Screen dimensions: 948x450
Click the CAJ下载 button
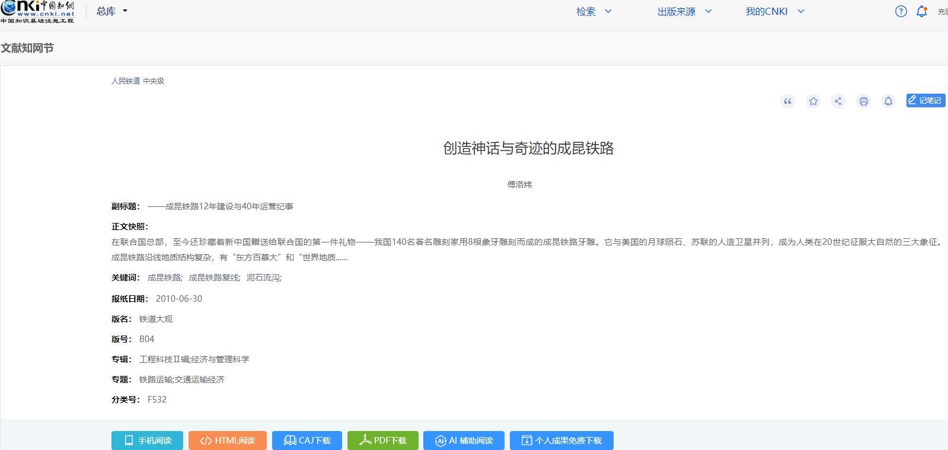tap(307, 441)
